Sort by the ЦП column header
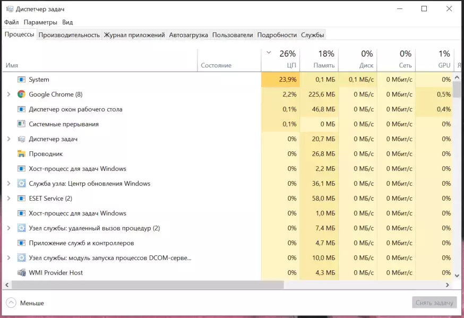 tap(280, 60)
